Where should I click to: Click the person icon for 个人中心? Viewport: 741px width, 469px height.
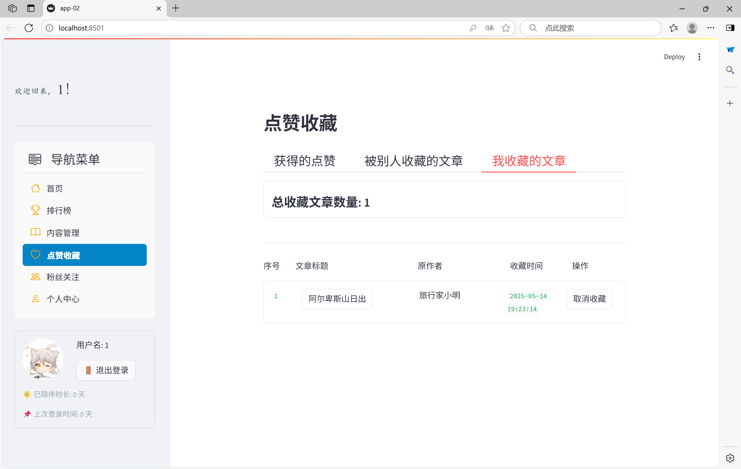point(35,299)
